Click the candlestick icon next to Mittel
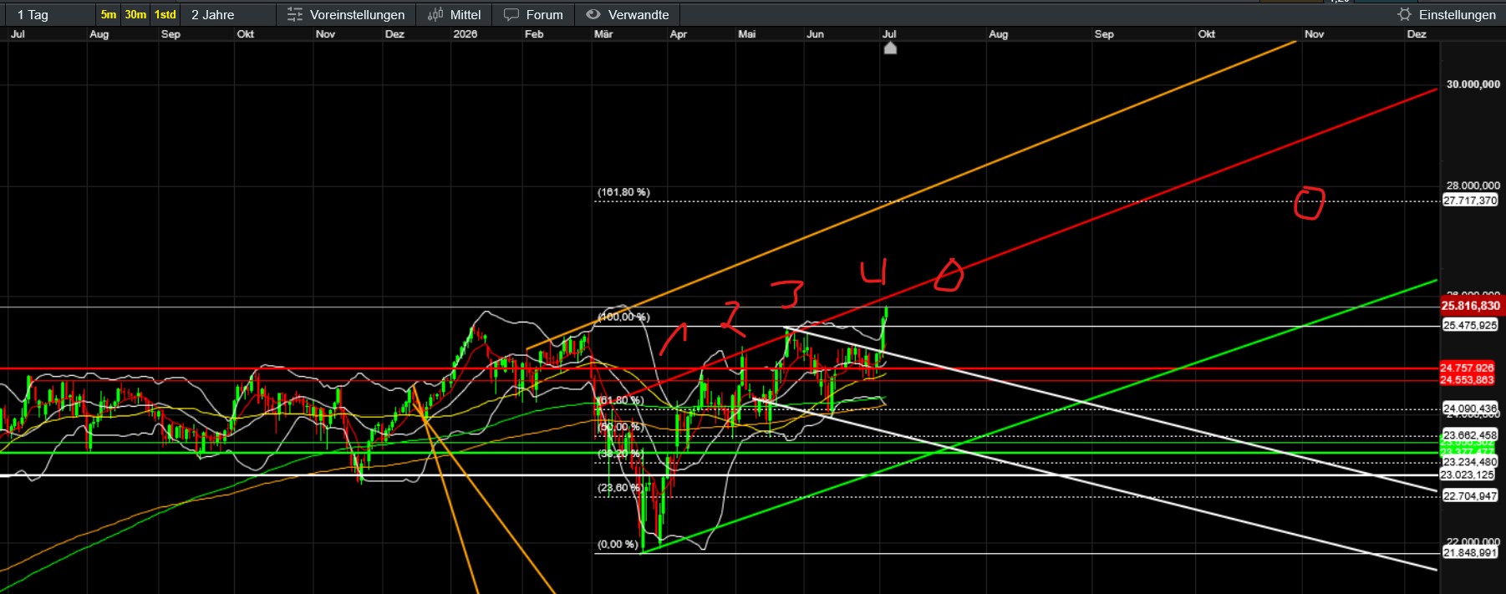This screenshot has width=1506, height=594. coord(435,14)
